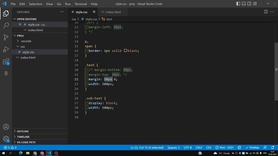The width and height of the screenshot is (278, 156).
Task: Click the black color swatch on line 16
Action: click(x=126, y=51)
